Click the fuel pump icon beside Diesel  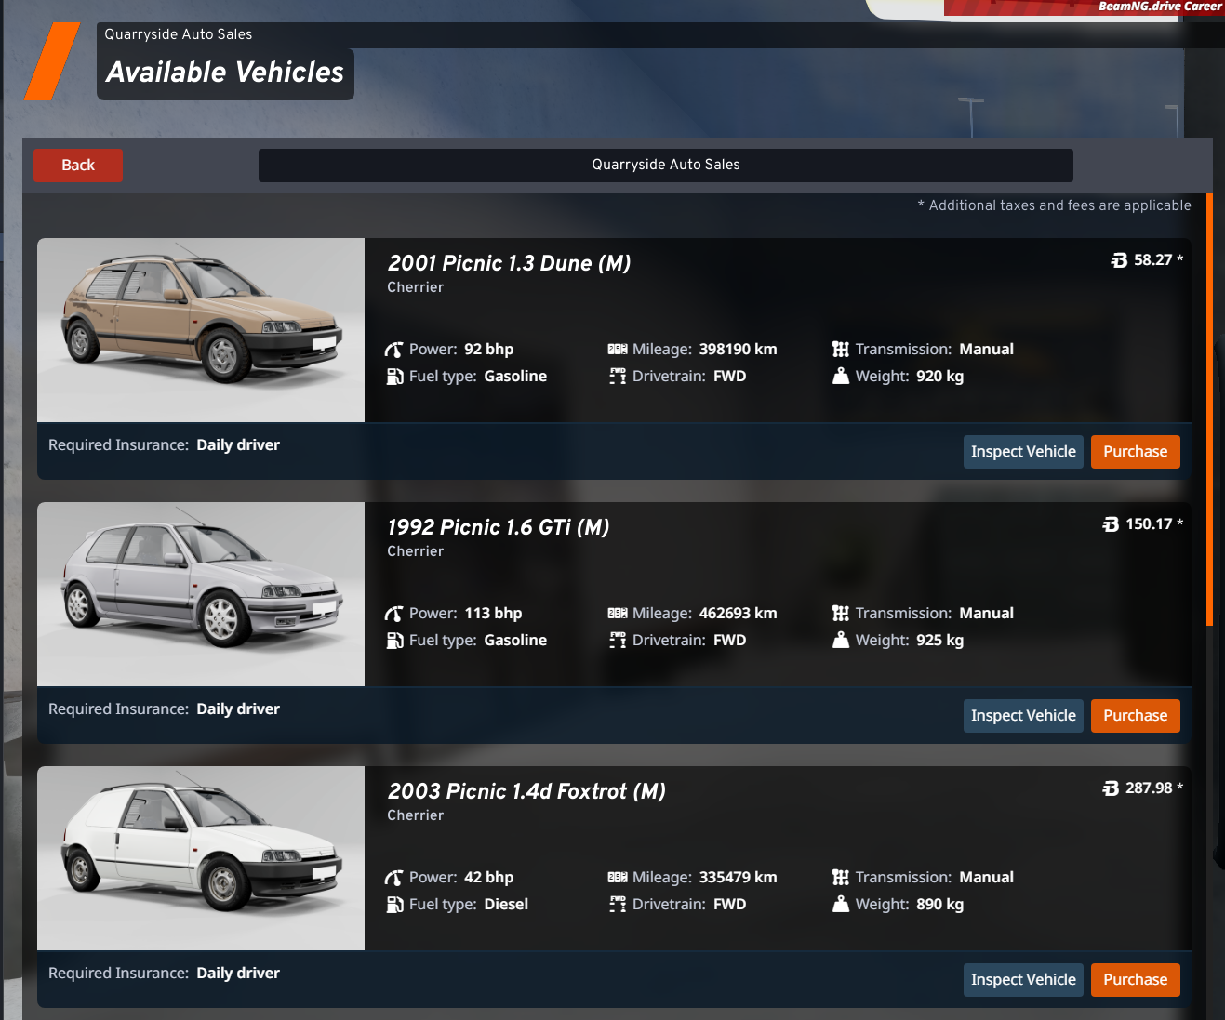point(394,905)
